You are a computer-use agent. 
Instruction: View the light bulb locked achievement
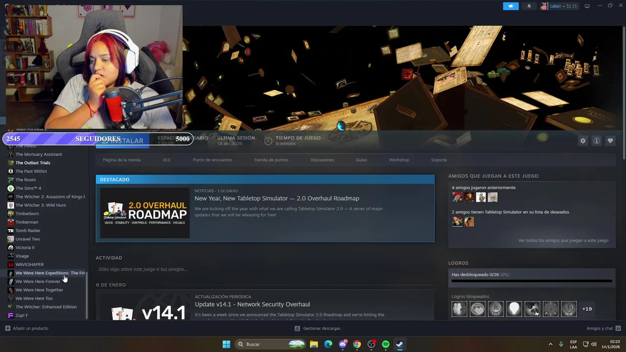tap(514, 309)
